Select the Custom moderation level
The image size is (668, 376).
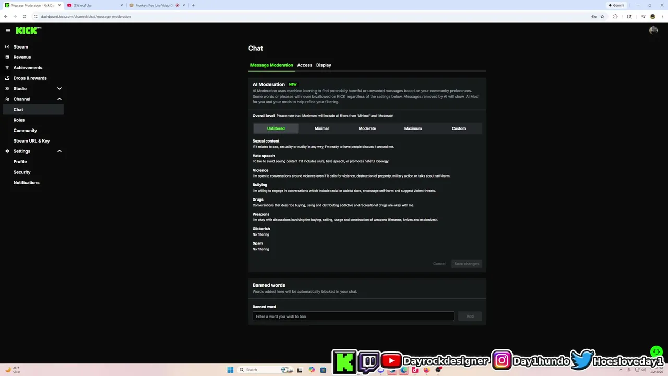coord(459,128)
